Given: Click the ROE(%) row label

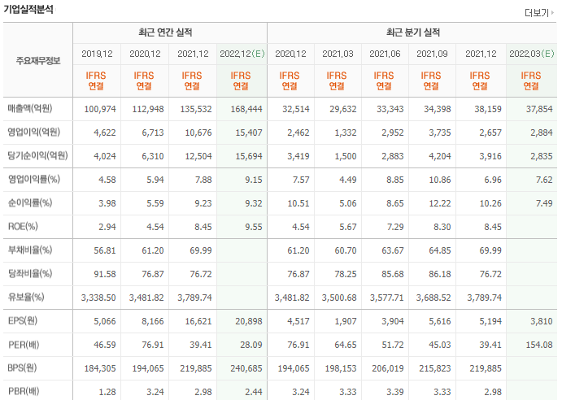Looking at the screenshot, I should tap(23, 226).
